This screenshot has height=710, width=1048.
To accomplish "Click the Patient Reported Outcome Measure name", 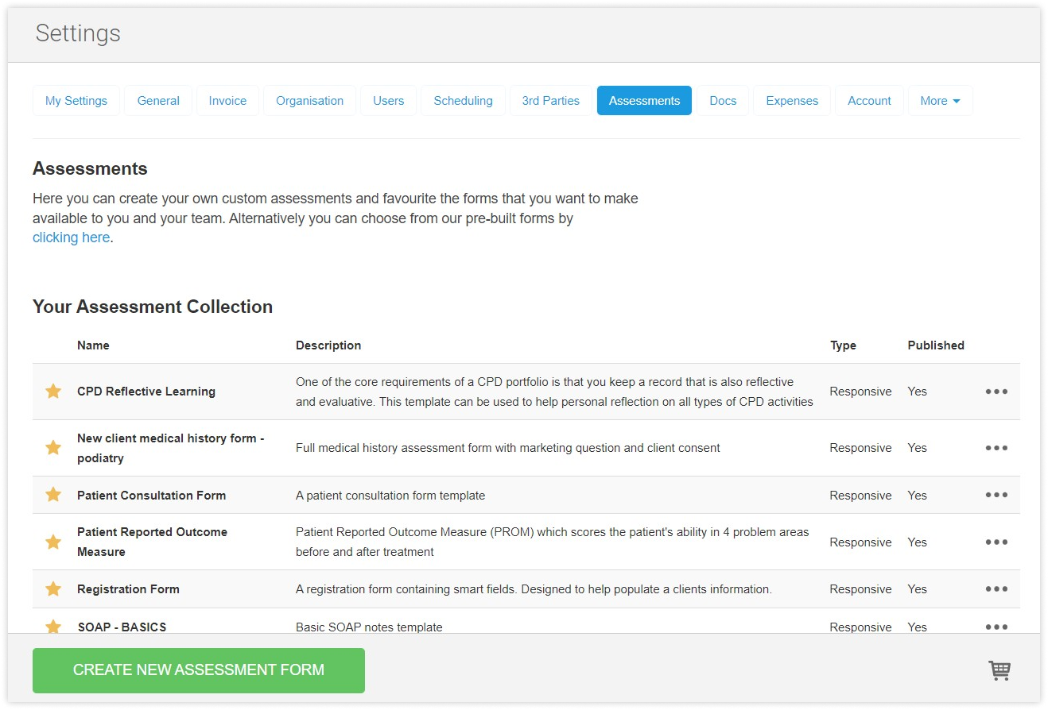I will pos(153,542).
